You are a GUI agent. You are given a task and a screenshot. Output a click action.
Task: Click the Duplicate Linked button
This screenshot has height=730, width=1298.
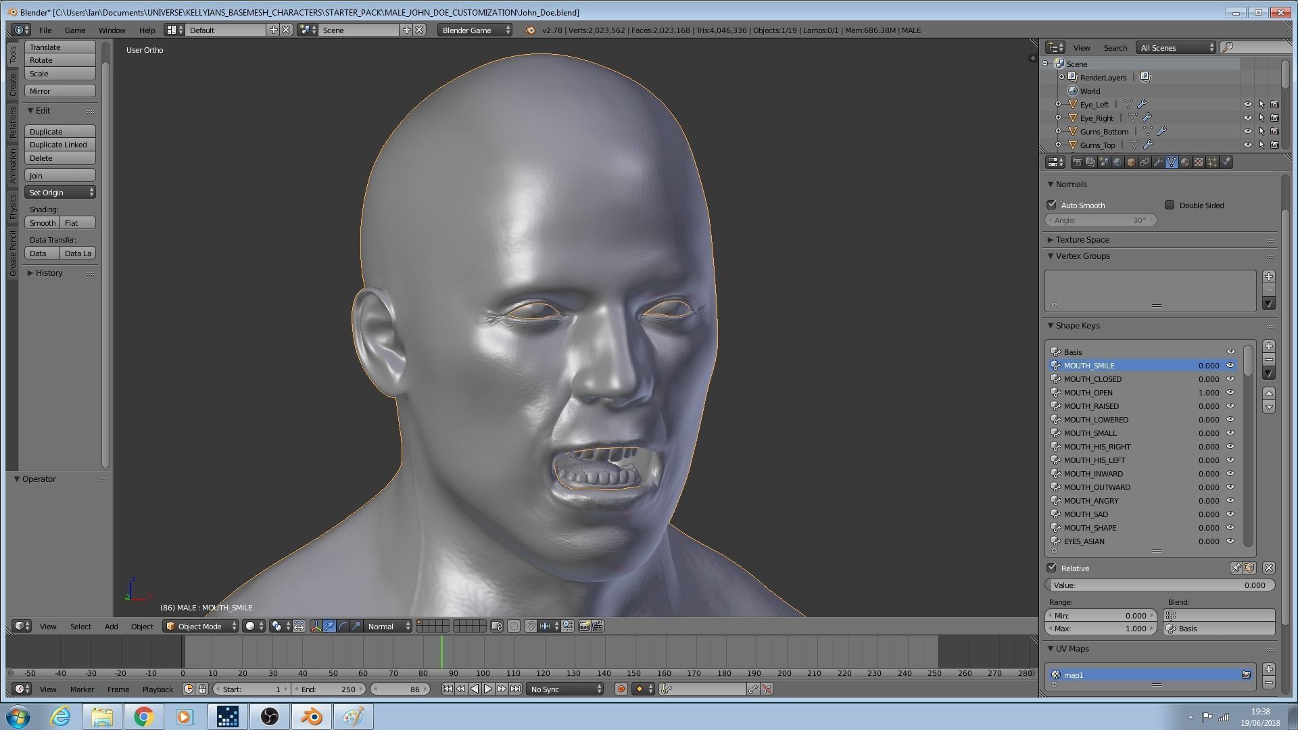click(x=60, y=145)
